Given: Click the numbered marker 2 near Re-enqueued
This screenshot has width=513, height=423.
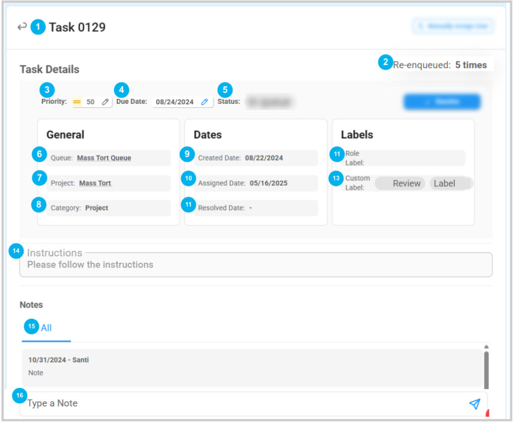Looking at the screenshot, I should tap(386, 63).
